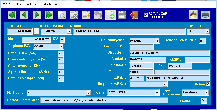217x110 pixels.
Task: Open the Tipo Operacion dropdown
Action: pos(207,93)
